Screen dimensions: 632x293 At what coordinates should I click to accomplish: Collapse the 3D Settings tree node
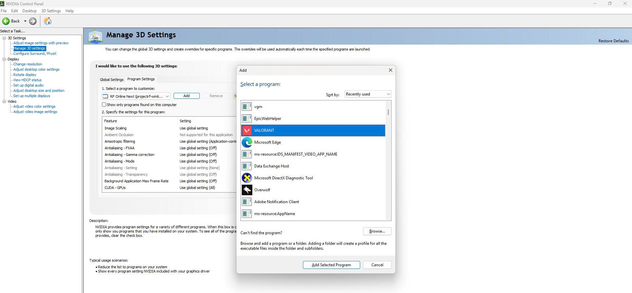tap(4, 38)
